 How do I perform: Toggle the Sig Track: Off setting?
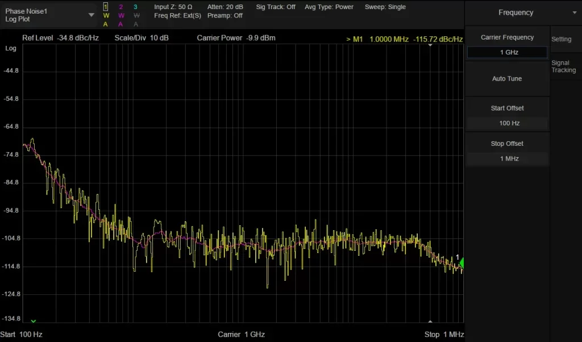click(276, 7)
